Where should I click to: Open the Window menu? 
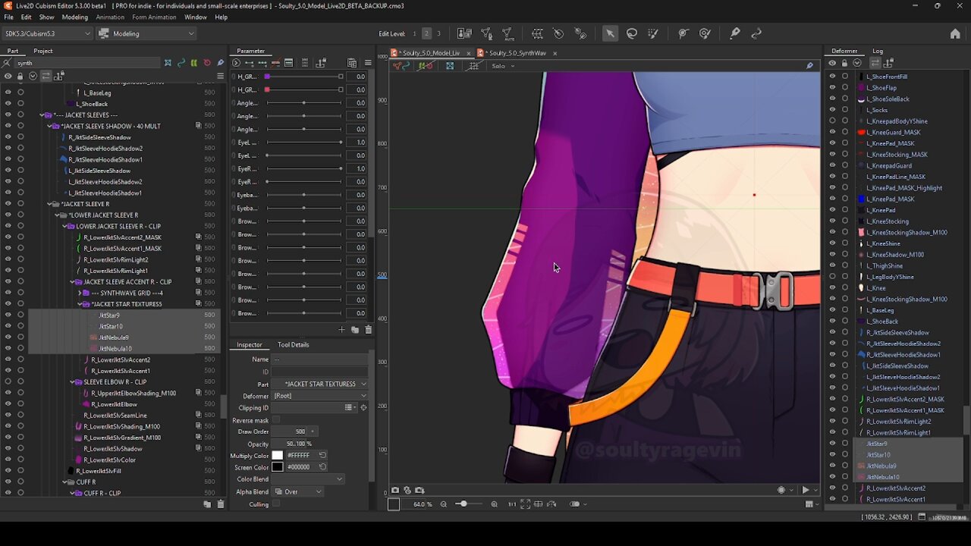(x=195, y=17)
